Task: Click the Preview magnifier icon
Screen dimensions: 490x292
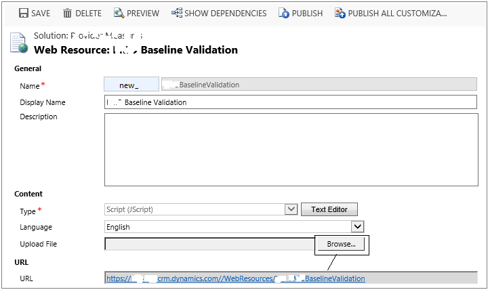Action: (x=119, y=14)
